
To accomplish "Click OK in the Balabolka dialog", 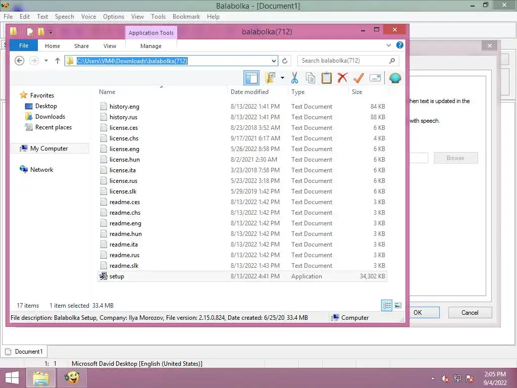I will click(424, 312).
